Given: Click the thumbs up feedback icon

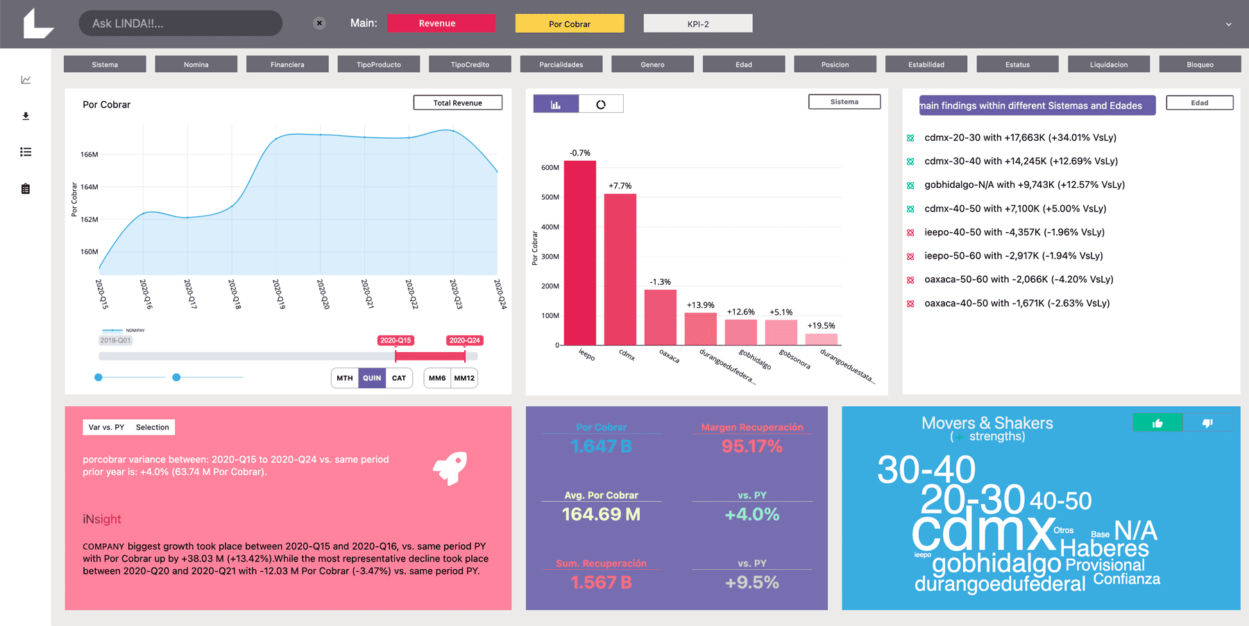Looking at the screenshot, I should tap(1157, 422).
